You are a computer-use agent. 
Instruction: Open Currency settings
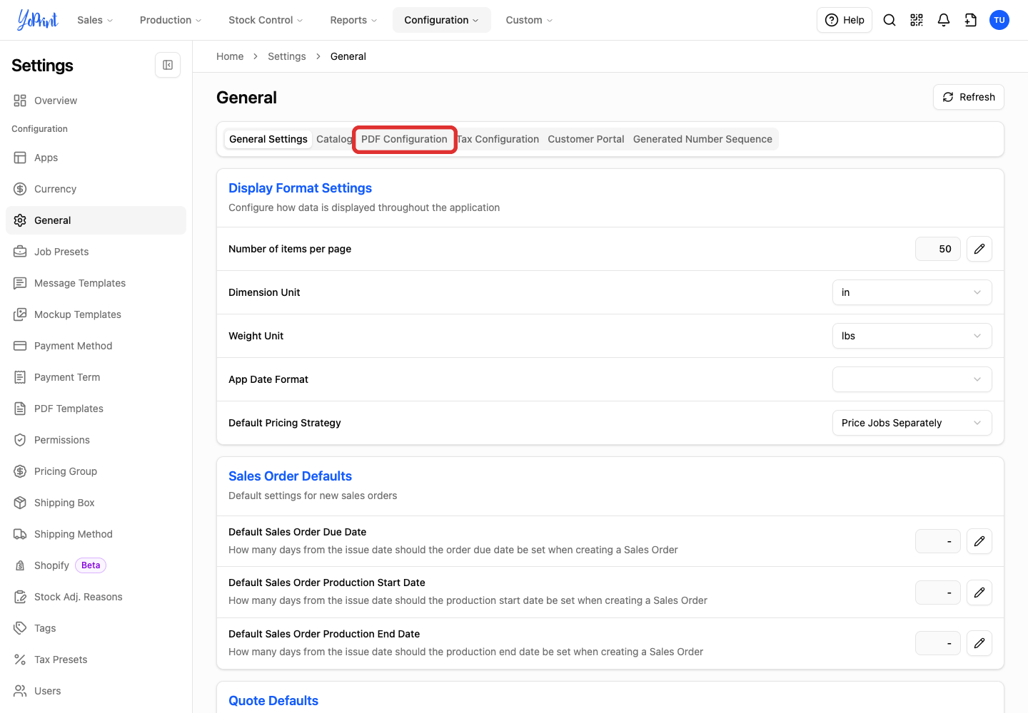tap(96, 189)
